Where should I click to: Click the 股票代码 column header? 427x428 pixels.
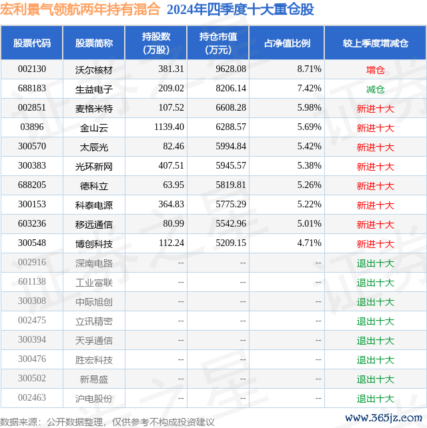32,43
